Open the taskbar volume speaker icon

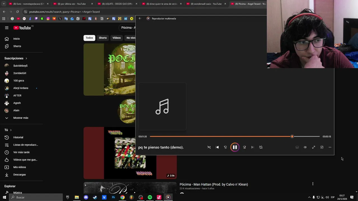tap(327, 197)
